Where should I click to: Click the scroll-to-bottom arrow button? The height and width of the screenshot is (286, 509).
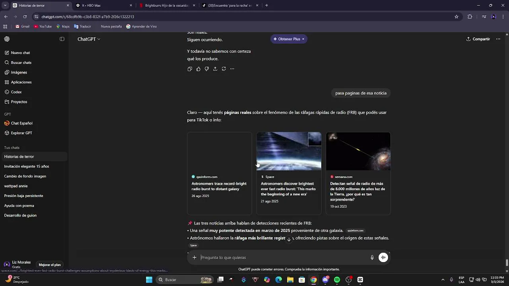click(x=289, y=239)
